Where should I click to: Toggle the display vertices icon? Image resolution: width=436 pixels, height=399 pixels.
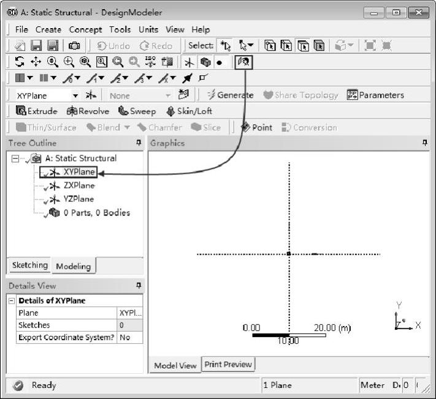tap(204, 78)
